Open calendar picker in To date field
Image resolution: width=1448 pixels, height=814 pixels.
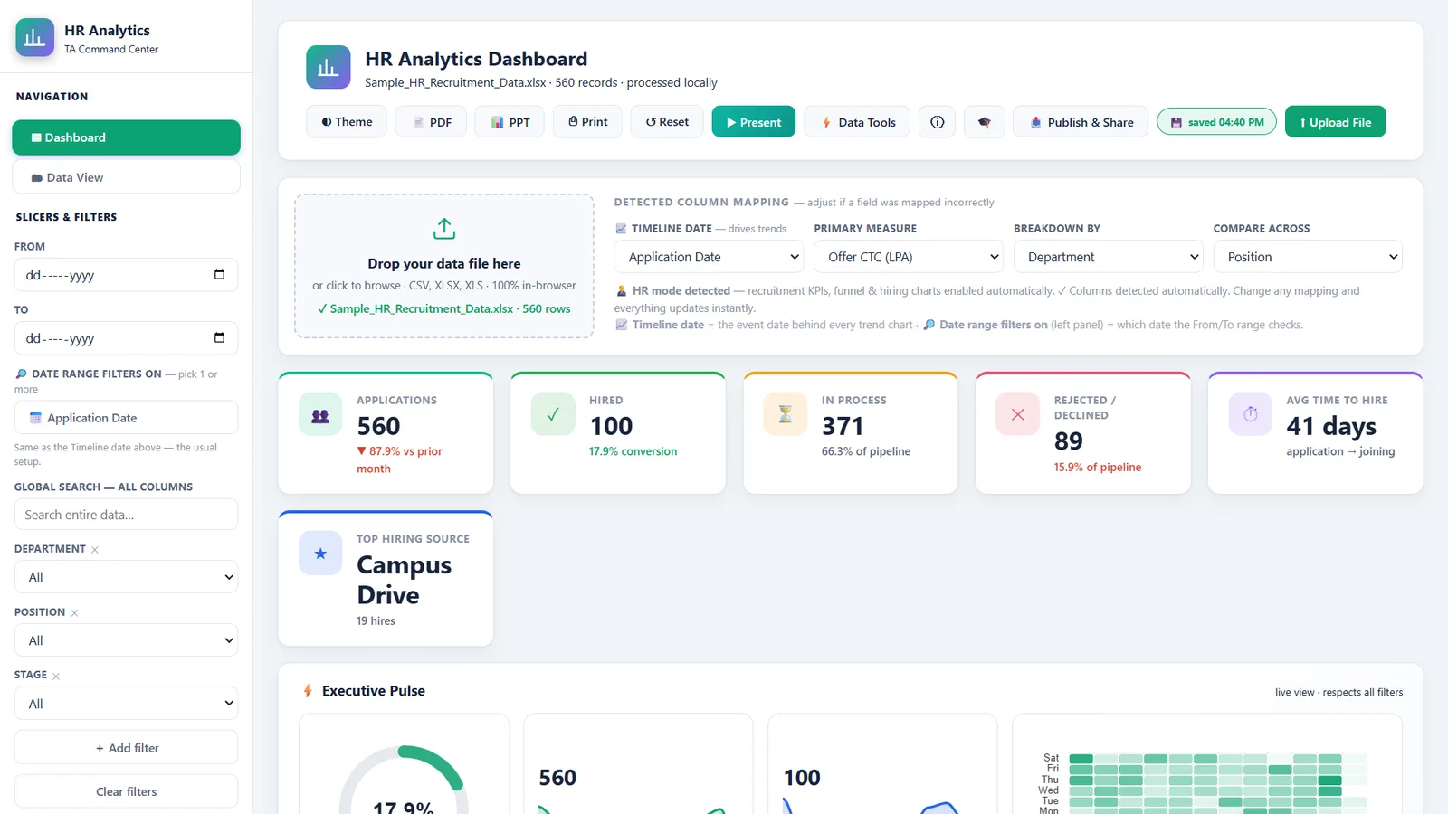click(219, 338)
